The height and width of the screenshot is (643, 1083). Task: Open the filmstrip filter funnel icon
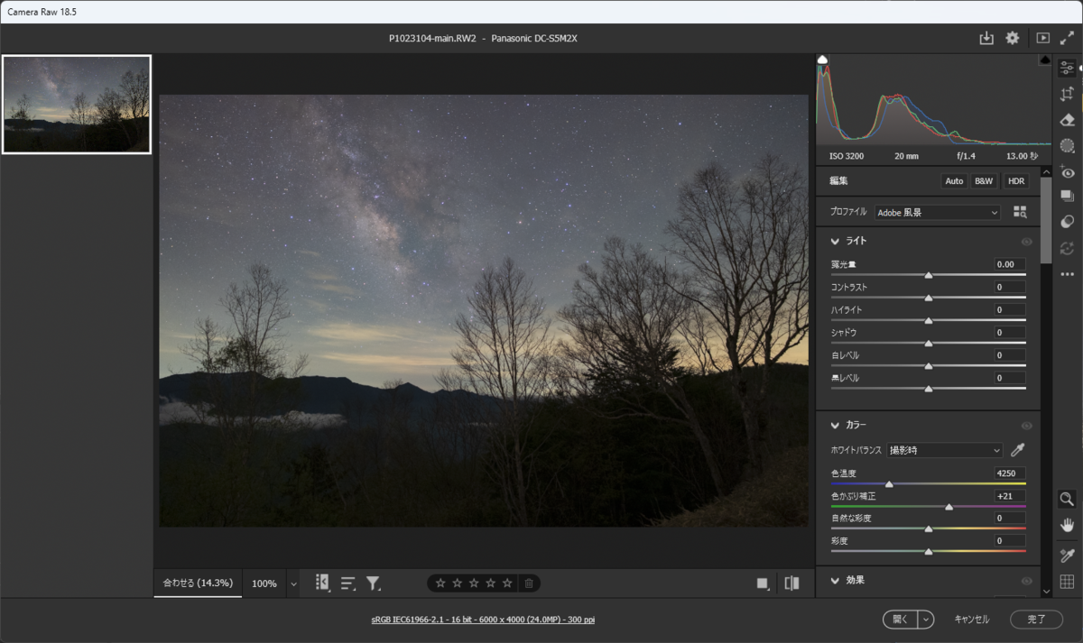(374, 583)
